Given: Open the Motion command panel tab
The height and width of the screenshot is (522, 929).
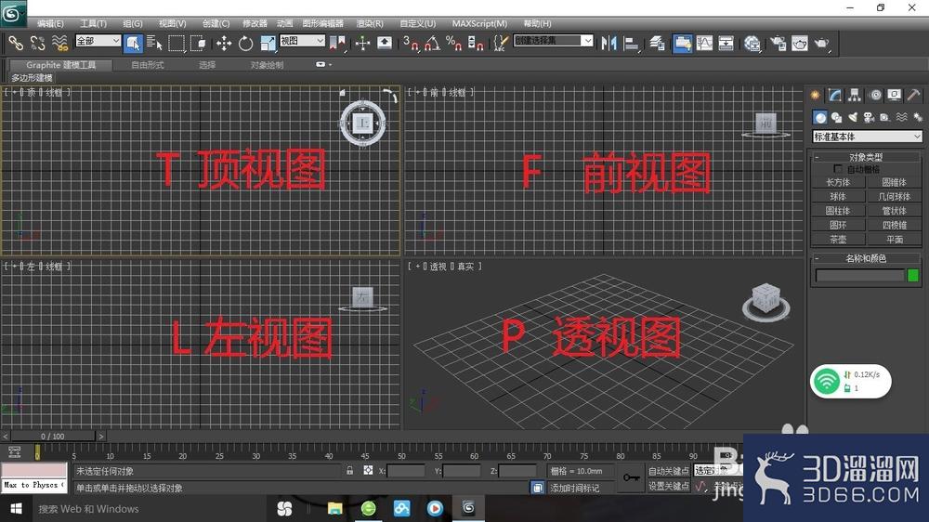Looking at the screenshot, I should click(875, 95).
